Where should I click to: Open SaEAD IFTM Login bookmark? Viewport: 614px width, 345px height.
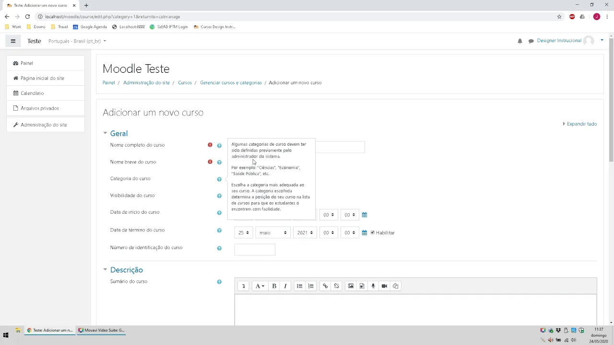pyautogui.click(x=168, y=27)
